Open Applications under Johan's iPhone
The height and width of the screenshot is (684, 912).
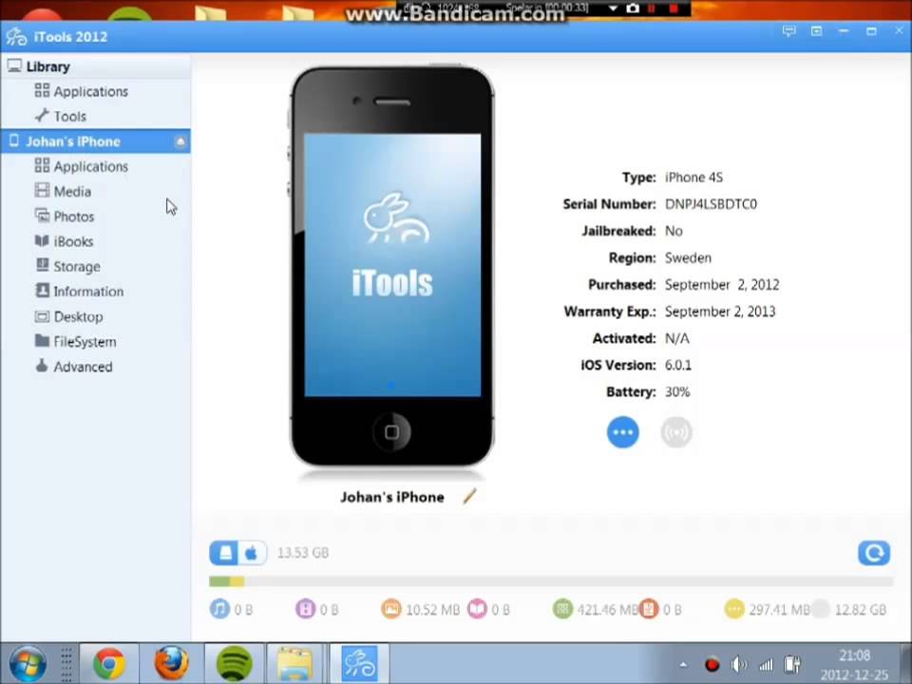[x=82, y=166]
